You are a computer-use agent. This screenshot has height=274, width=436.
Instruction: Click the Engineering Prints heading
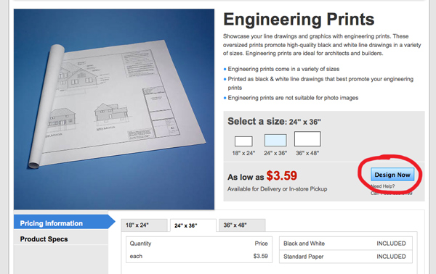click(x=299, y=20)
